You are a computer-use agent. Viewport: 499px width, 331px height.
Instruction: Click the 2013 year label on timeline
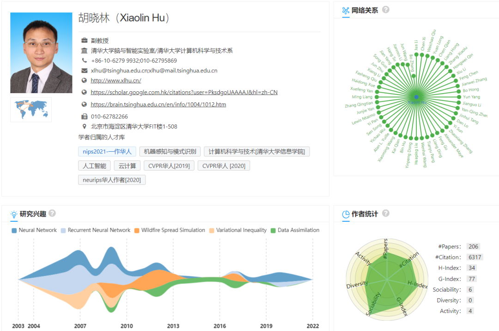click(173, 326)
